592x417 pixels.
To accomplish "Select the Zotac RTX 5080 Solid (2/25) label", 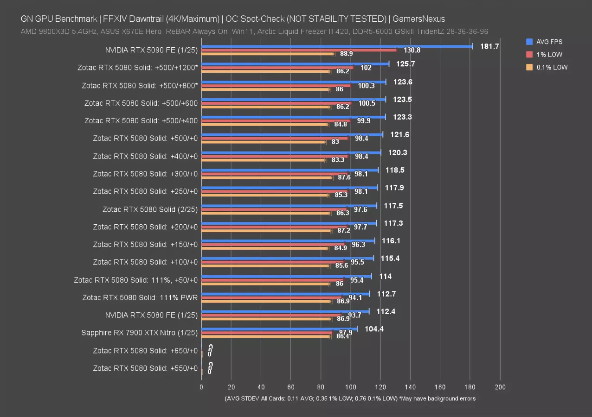I will pos(150,209).
